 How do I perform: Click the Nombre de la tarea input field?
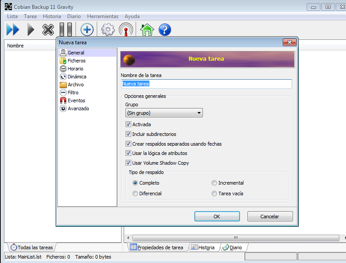tap(206, 84)
